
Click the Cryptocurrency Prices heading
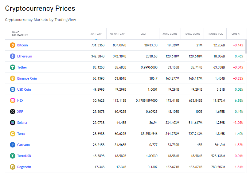click(40, 8)
